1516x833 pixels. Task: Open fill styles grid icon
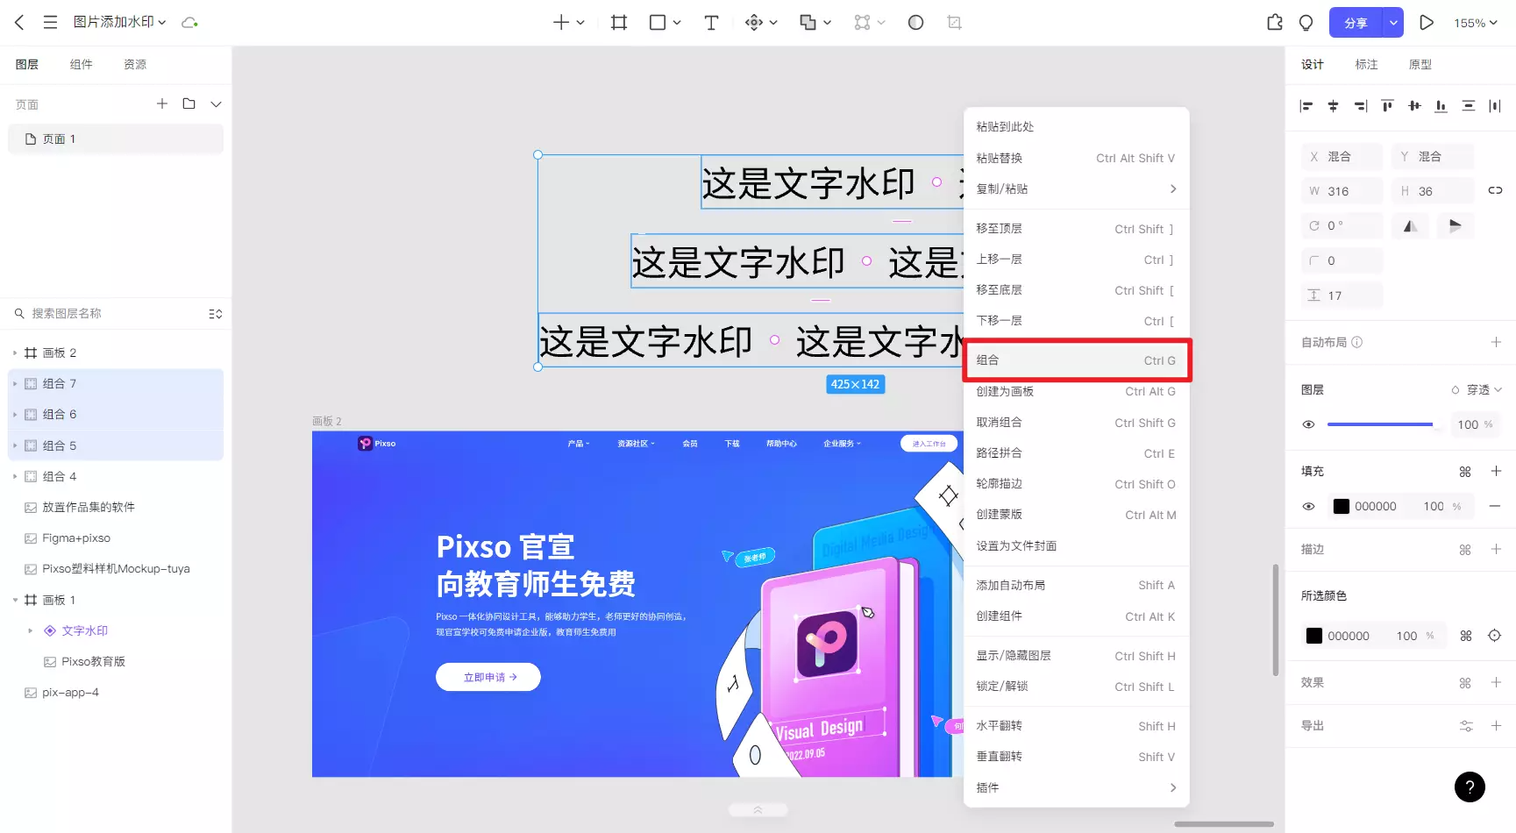pyautogui.click(x=1465, y=472)
